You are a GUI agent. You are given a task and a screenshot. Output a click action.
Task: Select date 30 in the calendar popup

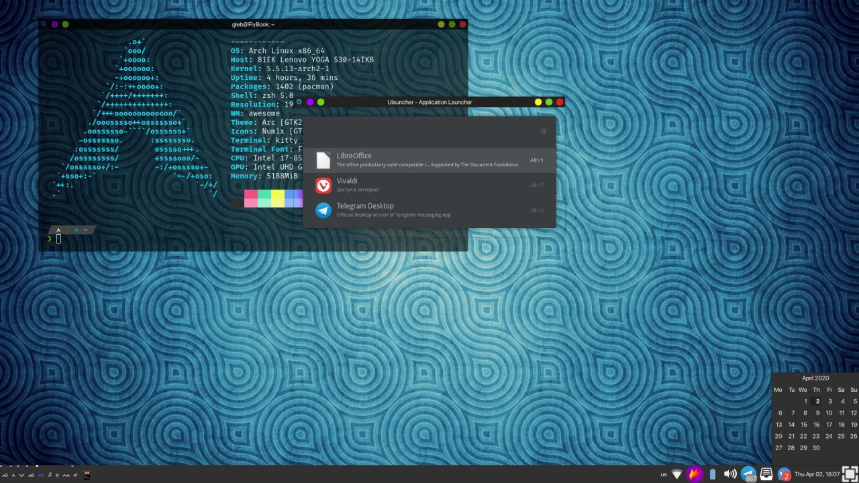816,447
